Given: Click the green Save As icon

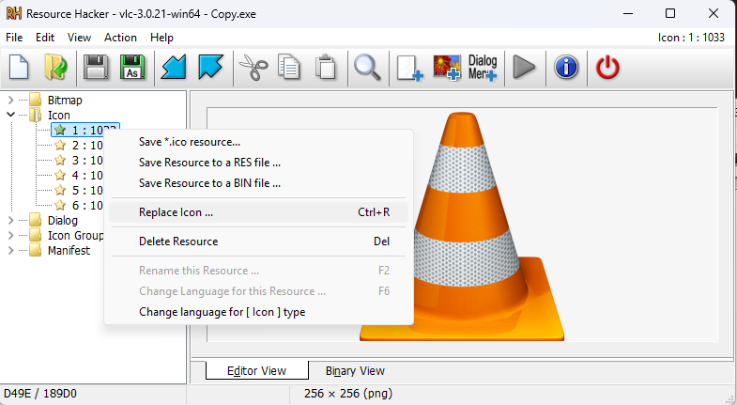Looking at the screenshot, I should [x=132, y=68].
